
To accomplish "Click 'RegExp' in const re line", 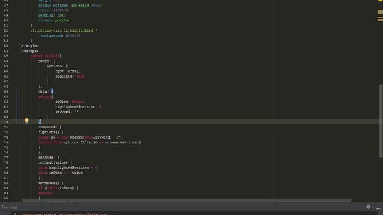I will tap(76, 137).
